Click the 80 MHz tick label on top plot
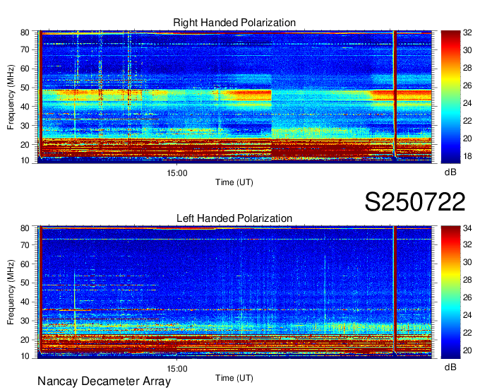The width and height of the screenshot is (480, 390). 25,32
